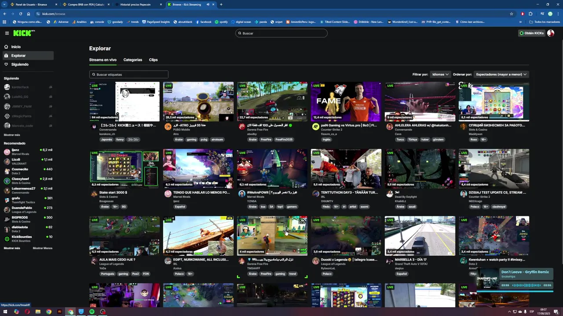Open the user profile avatar at top right
The image size is (563, 316).
[x=551, y=33]
